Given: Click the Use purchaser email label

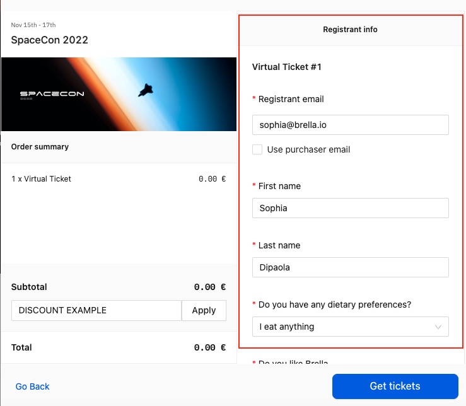Looking at the screenshot, I should tap(308, 149).
